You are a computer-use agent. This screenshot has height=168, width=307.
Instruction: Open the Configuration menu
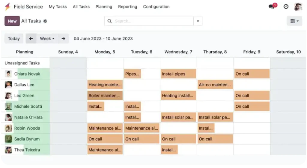[156, 7]
